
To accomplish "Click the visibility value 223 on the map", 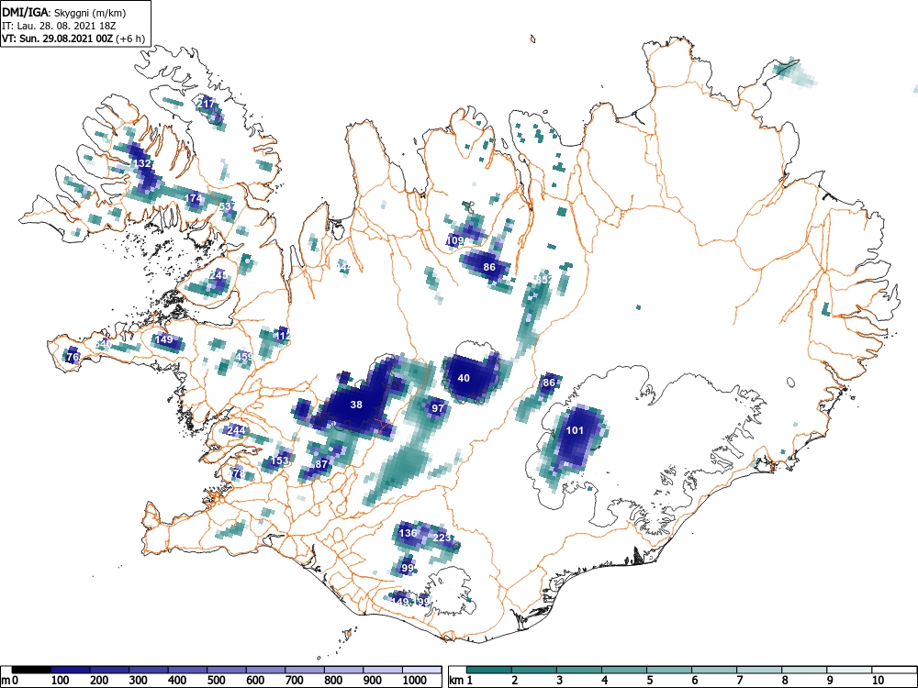I will click(x=442, y=538).
